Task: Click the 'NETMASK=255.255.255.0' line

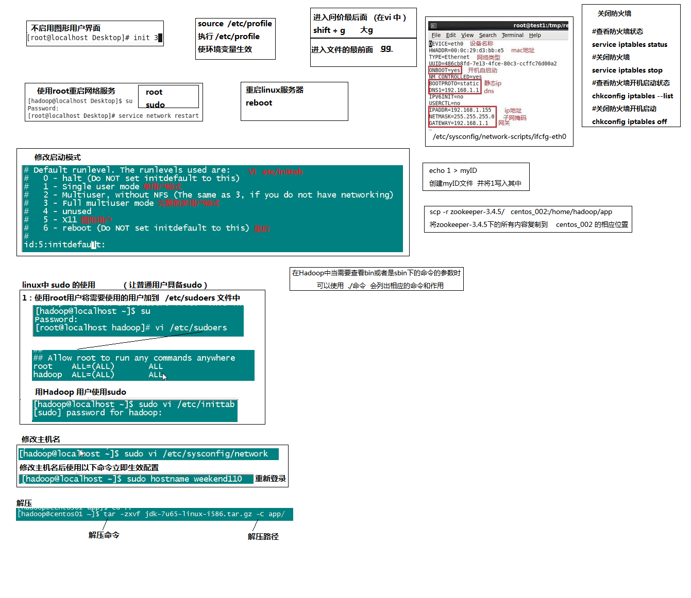Action: pyautogui.click(x=462, y=116)
